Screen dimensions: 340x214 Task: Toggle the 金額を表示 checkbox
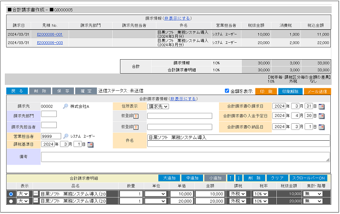(x=227, y=91)
